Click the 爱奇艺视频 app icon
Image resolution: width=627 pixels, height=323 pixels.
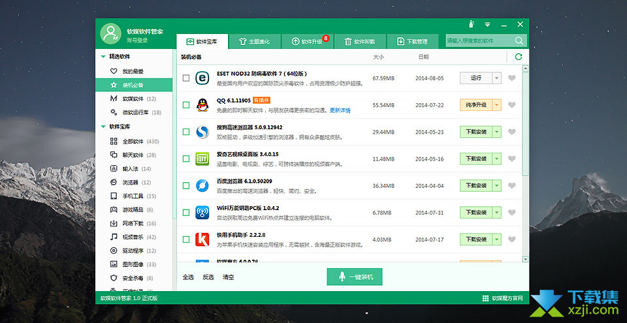pos(202,159)
